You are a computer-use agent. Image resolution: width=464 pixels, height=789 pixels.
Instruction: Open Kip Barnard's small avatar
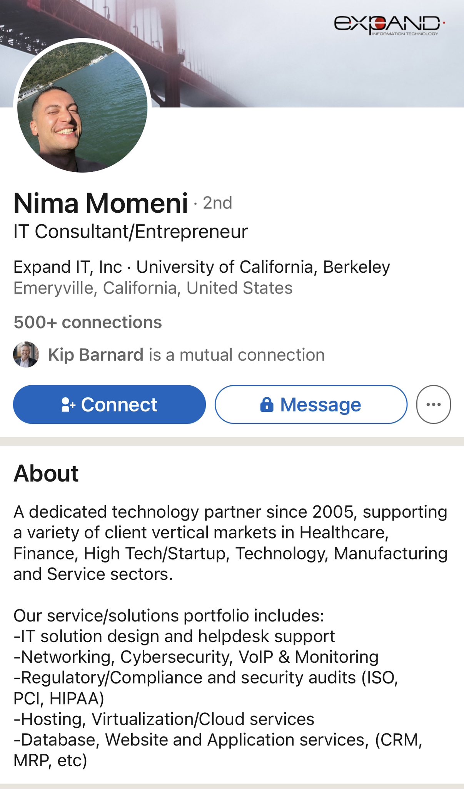pos(26,354)
